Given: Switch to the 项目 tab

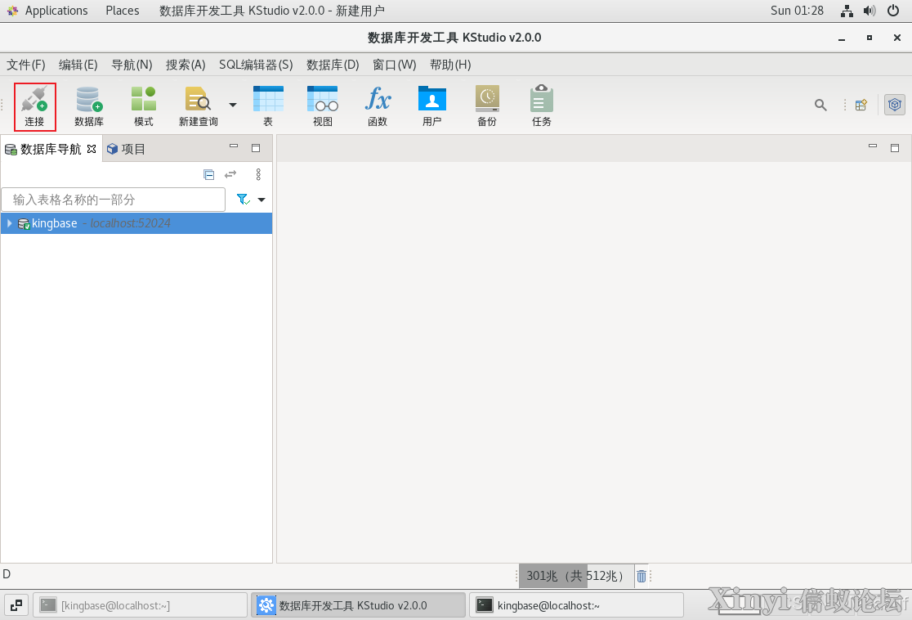Looking at the screenshot, I should (126, 149).
